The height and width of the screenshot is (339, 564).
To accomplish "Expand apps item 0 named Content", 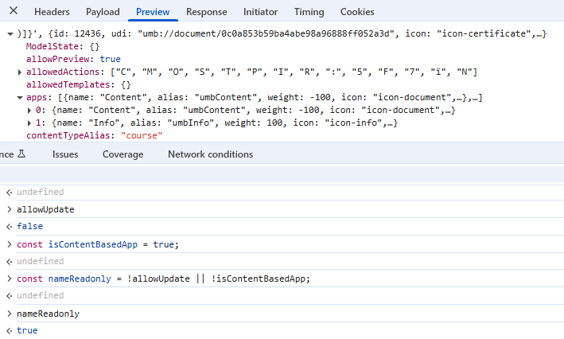I will point(30,111).
